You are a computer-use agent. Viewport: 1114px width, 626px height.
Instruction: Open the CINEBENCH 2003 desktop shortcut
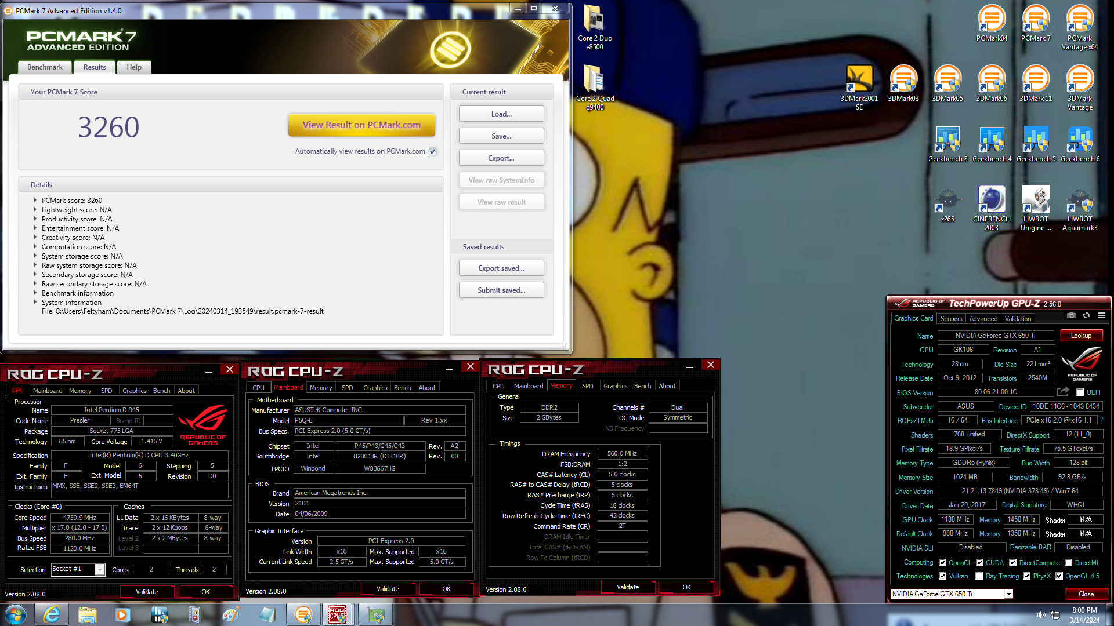tap(992, 208)
